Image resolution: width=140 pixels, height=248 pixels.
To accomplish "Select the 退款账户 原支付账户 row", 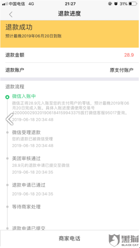I will (70, 70).
